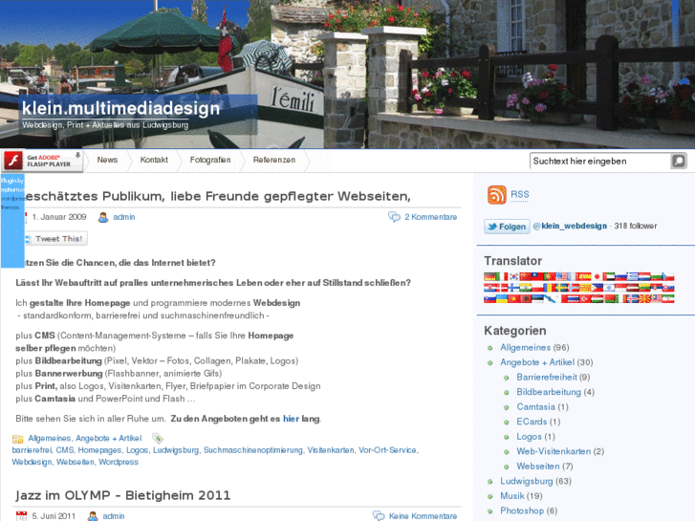Viewport: 695px width, 521px height.
Task: Click the comment bubble icon beside 2 Kommentare
Action: pos(394,217)
